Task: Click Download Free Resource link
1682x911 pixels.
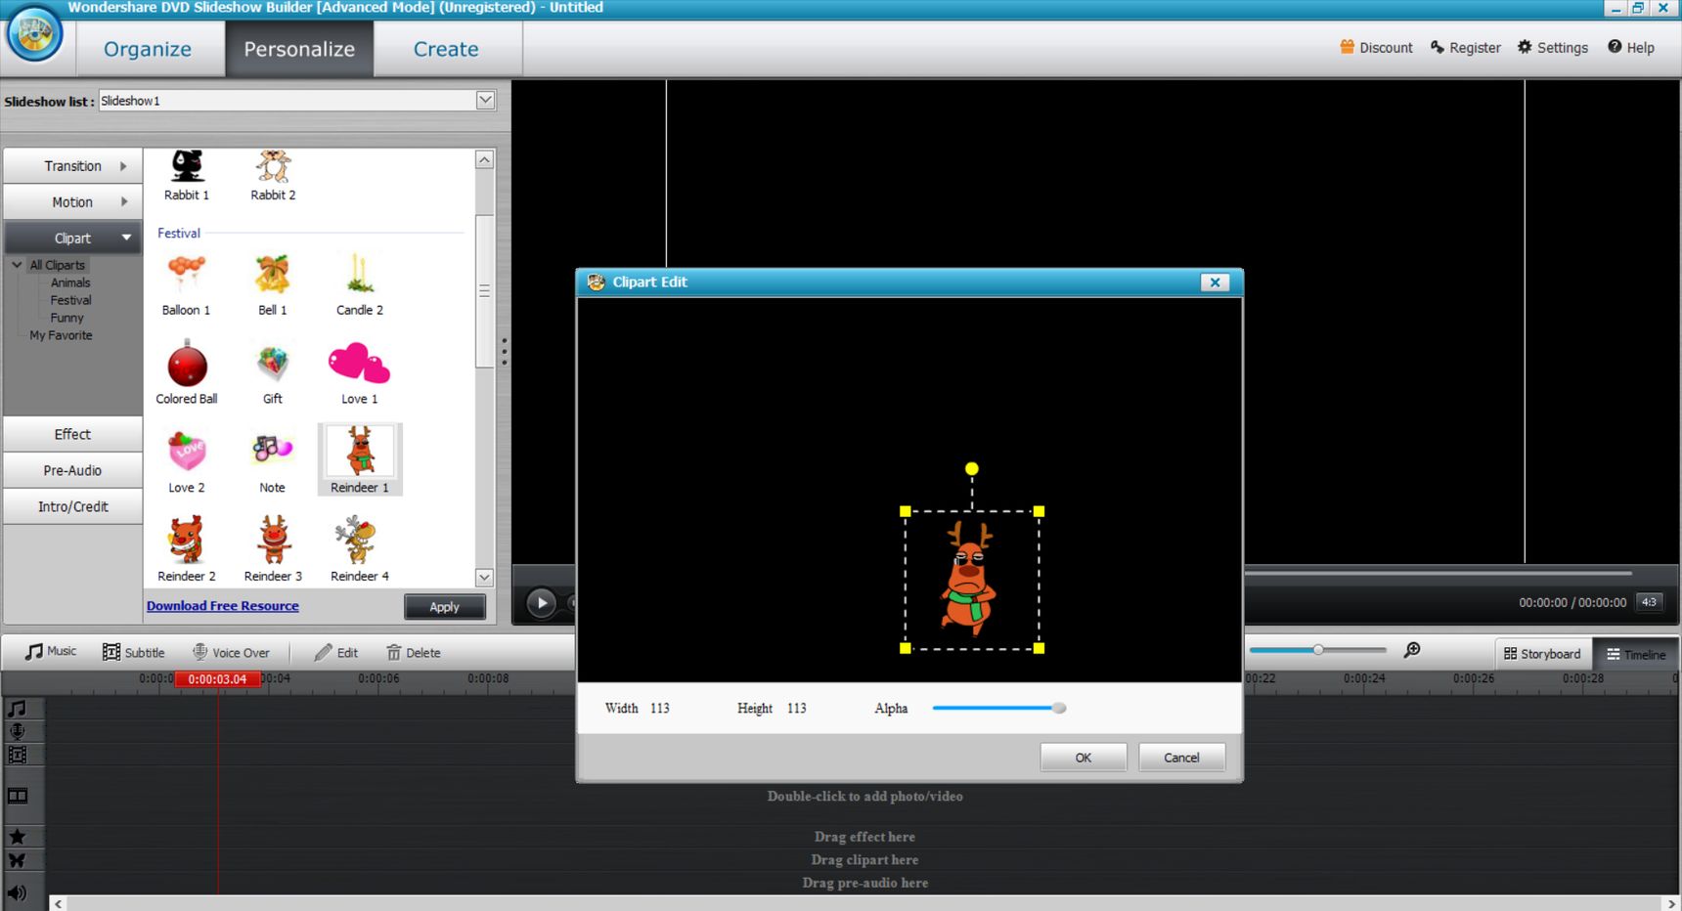Action: [223, 606]
